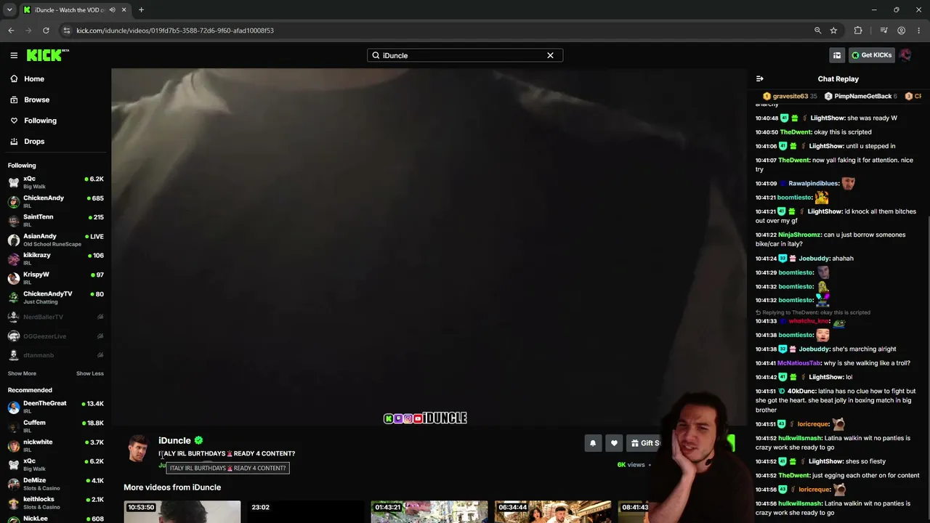The image size is (930, 523).
Task: Open the 10:53:50 video thumbnail
Action: point(182,511)
